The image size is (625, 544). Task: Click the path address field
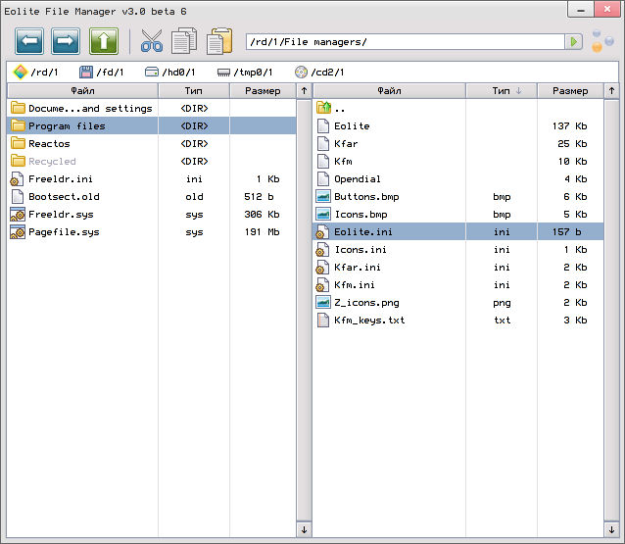point(404,41)
